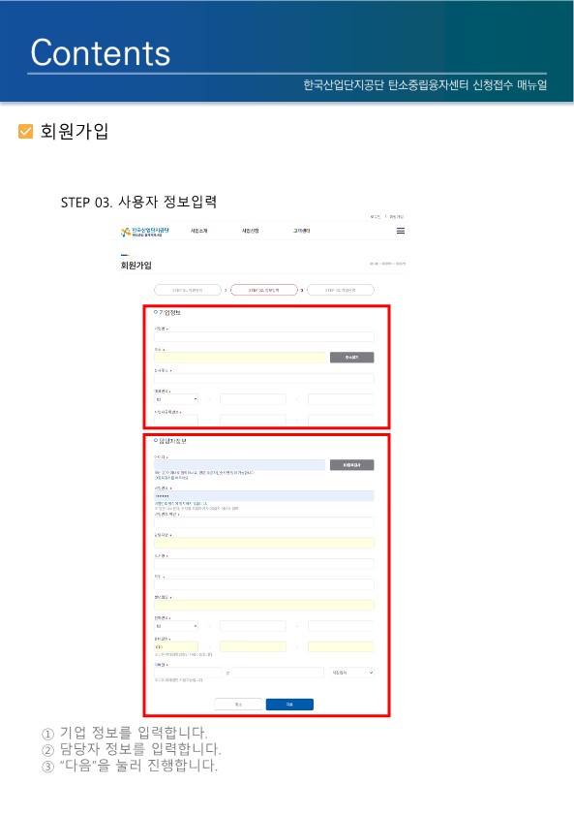Open the 고객센터 menu in site header
This screenshot has width=574, height=816.
(302, 231)
